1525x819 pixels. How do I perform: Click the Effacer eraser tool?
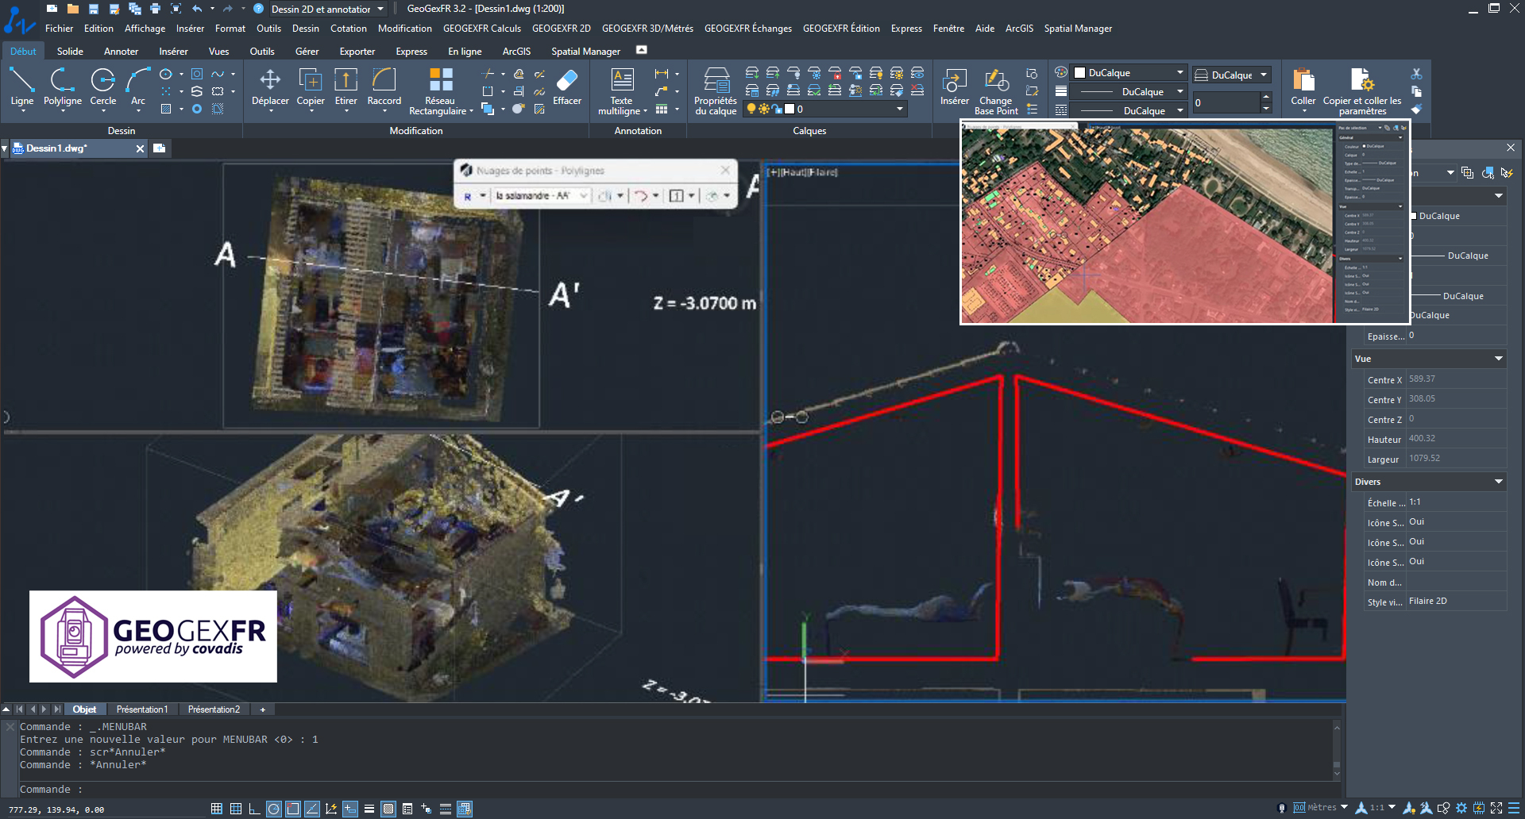[x=567, y=87]
